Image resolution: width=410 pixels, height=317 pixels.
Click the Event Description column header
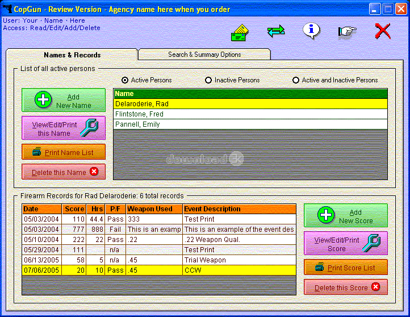pyautogui.click(x=240, y=209)
